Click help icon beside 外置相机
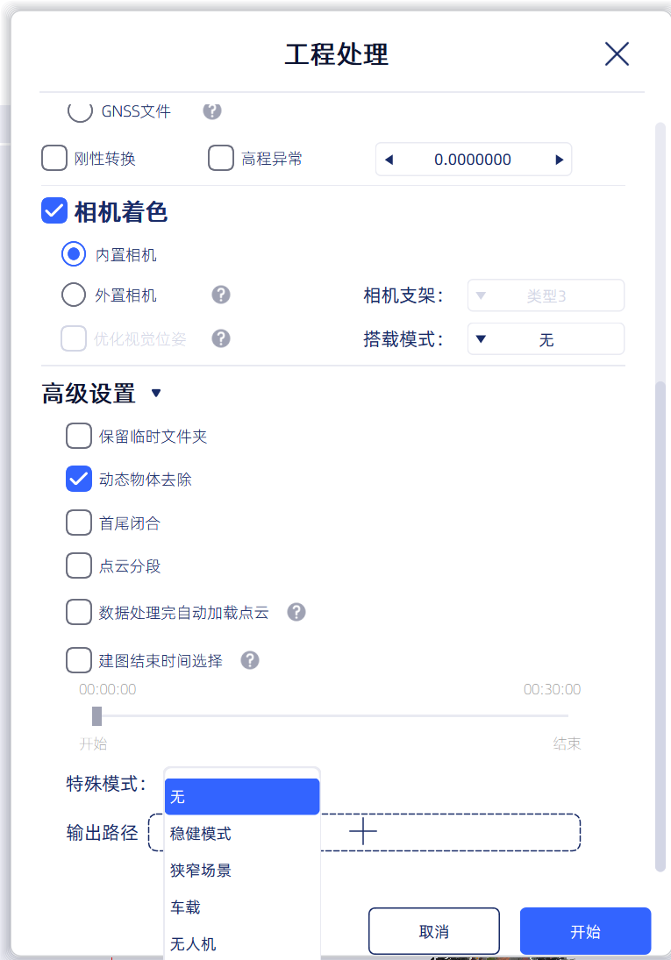 pyautogui.click(x=221, y=295)
